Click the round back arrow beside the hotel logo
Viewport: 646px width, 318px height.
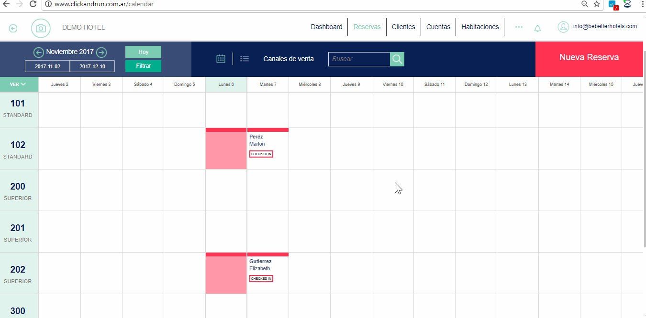[x=13, y=28]
